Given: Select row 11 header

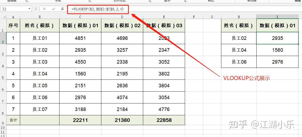Looking at the screenshot, I should click(x=3, y=132).
